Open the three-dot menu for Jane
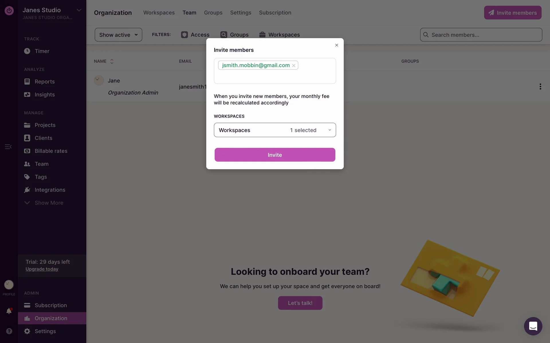 tap(540, 87)
